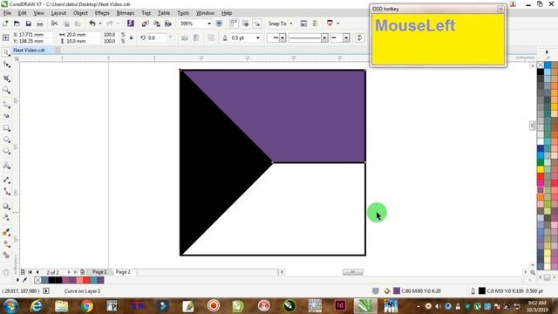The height and width of the screenshot is (314, 558).
Task: Go to the first page arrow
Action: coord(31,272)
